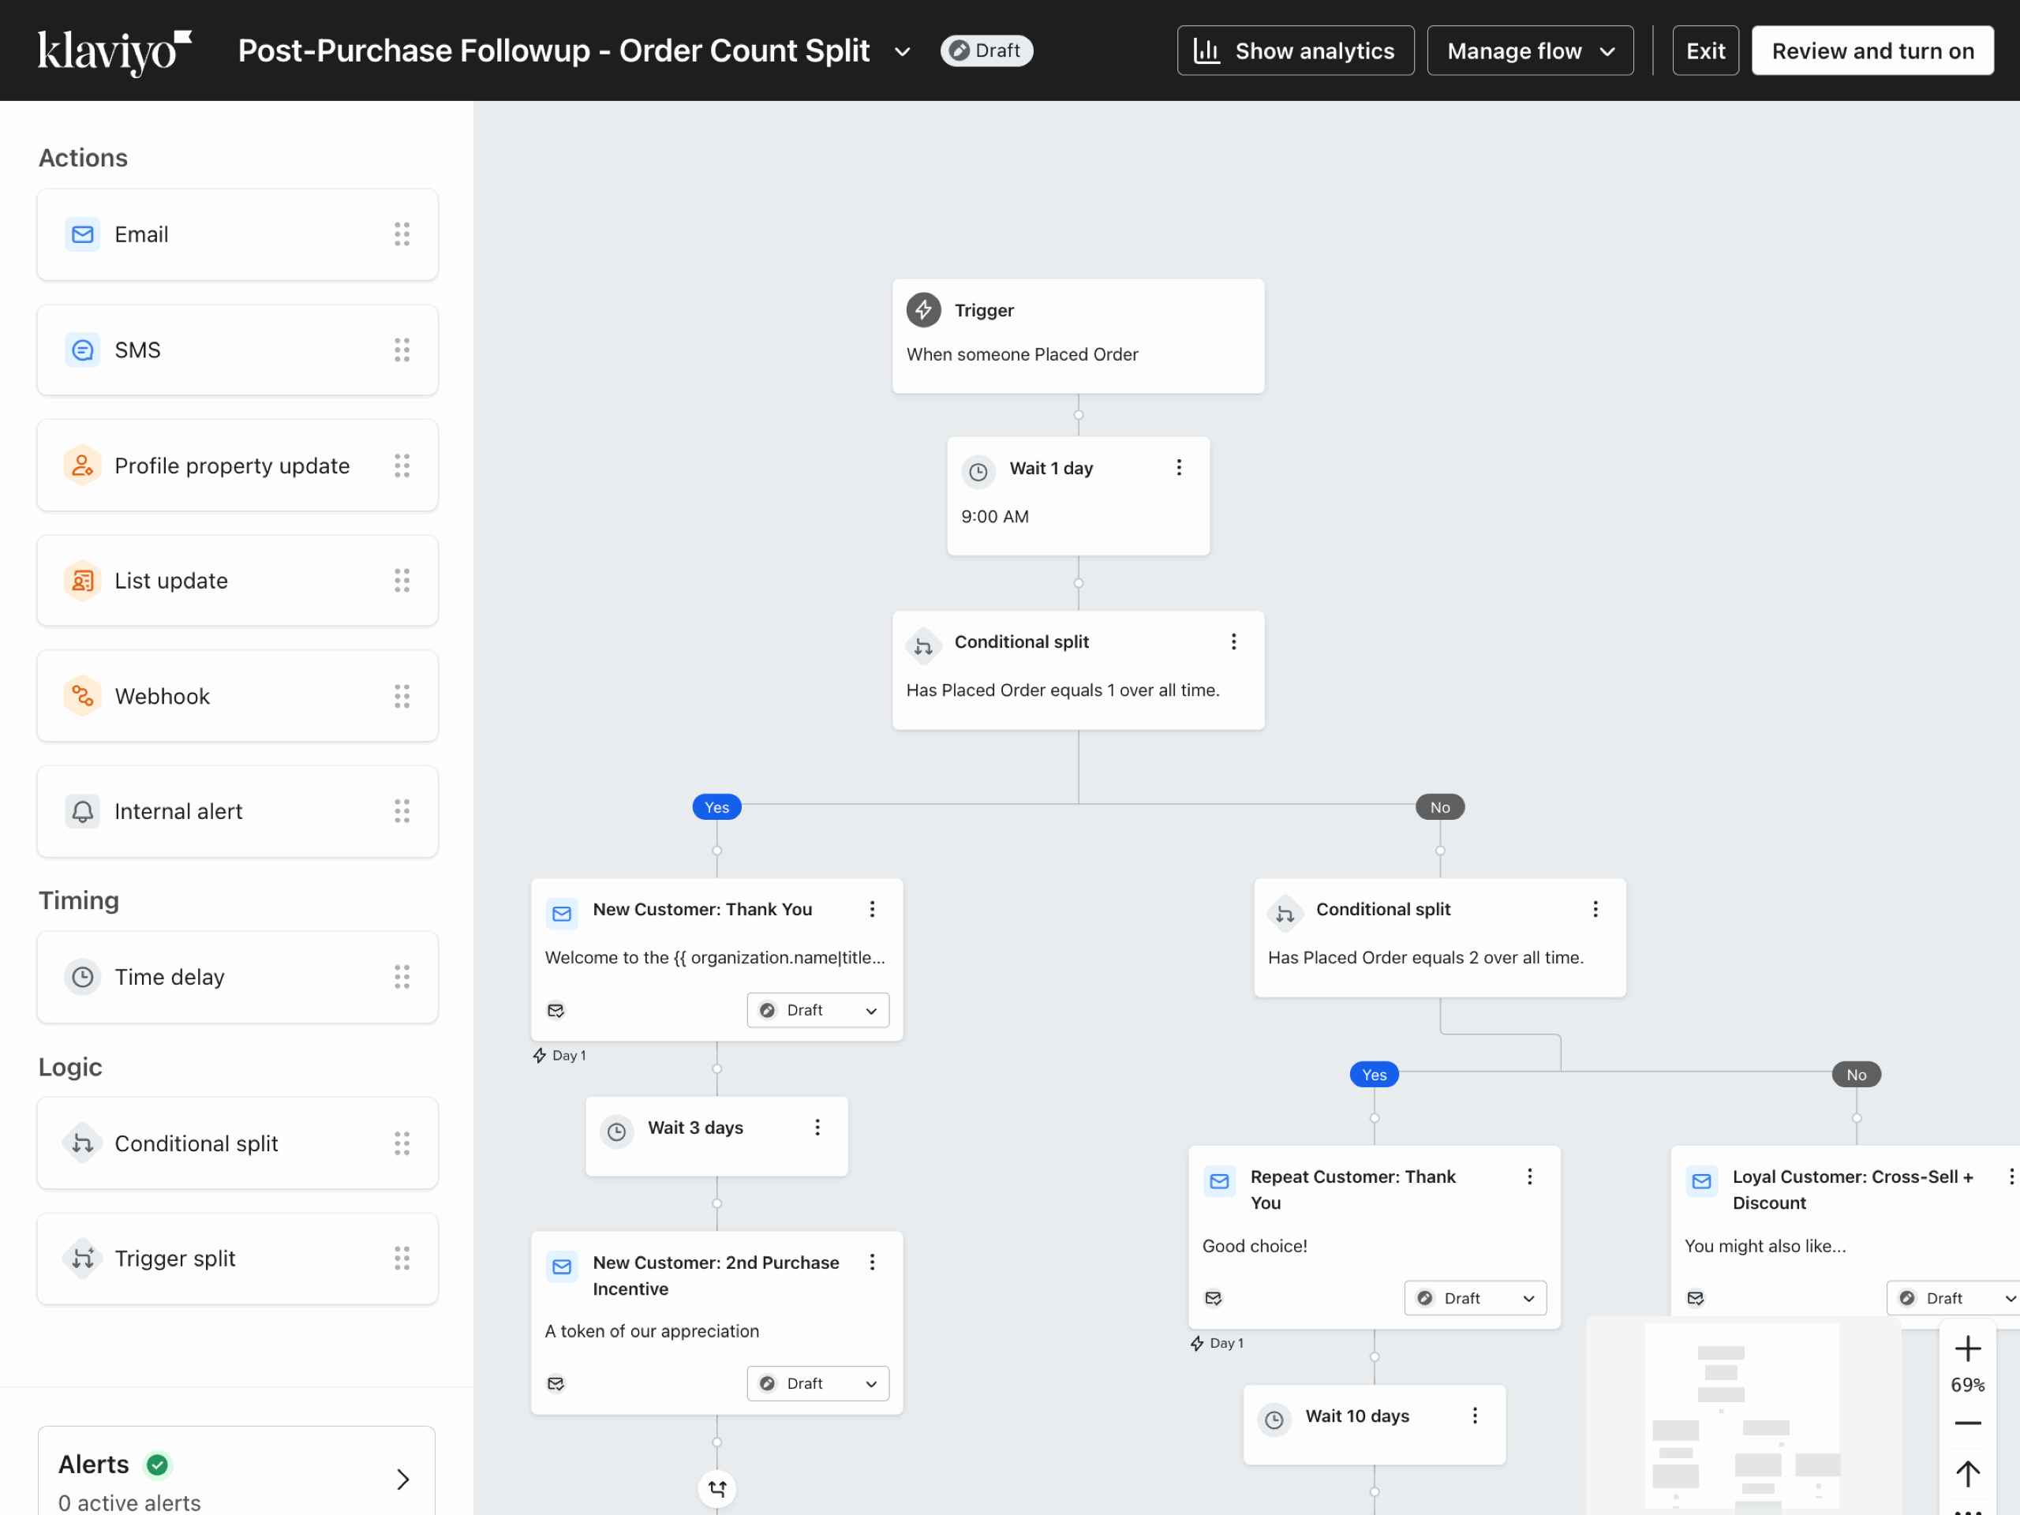Screen dimensions: 2020x1515
Task: Click Show analytics button
Action: (x=1295, y=51)
